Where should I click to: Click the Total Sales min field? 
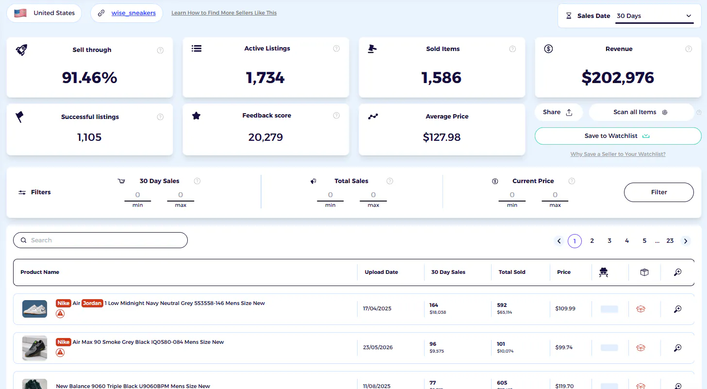330,195
